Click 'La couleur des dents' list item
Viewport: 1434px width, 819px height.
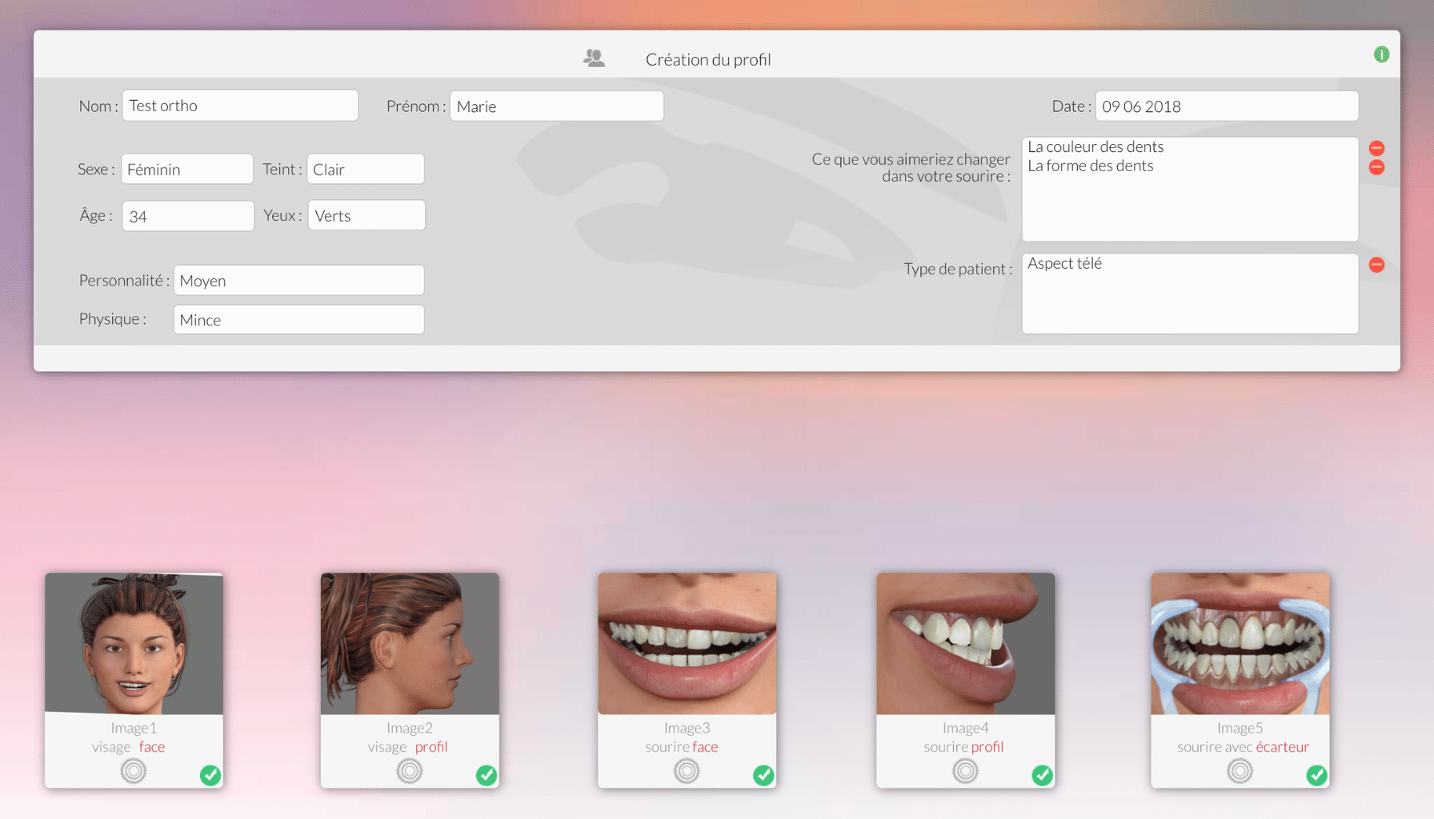(x=1096, y=146)
